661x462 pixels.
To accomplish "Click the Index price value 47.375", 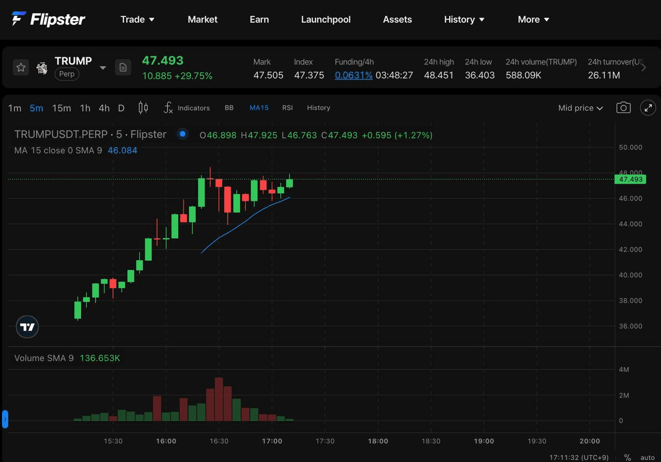I will point(309,75).
